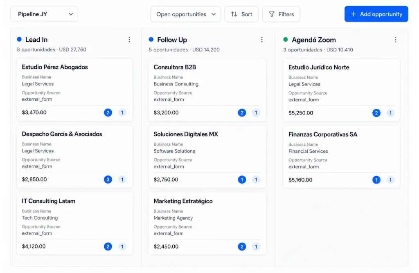Click the Follow Up column title

click(x=172, y=40)
